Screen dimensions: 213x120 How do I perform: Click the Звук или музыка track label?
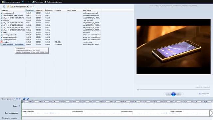[x=11, y=113]
